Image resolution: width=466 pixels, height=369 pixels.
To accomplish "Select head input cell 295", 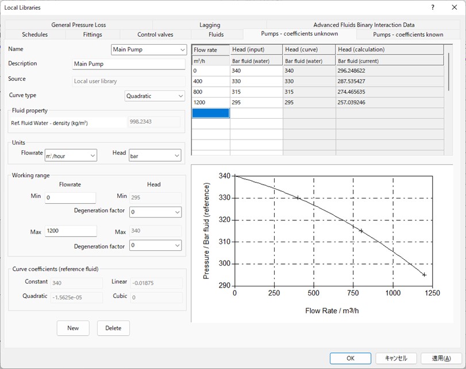I will click(256, 102).
